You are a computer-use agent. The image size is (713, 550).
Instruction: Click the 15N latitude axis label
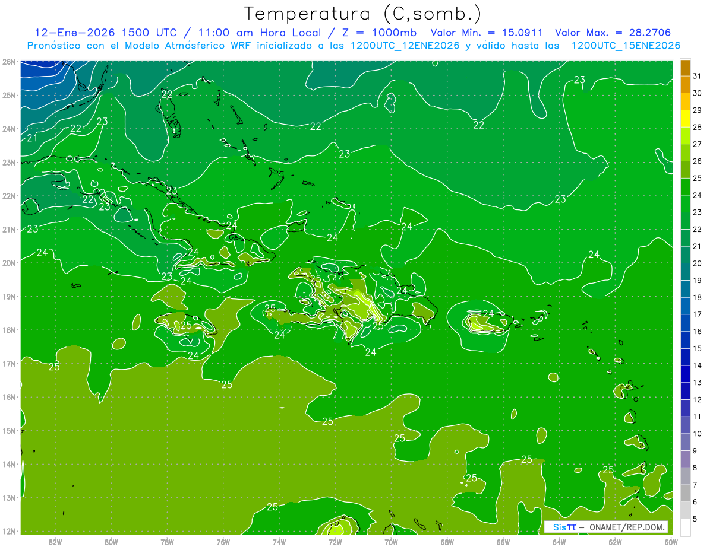click(8, 430)
